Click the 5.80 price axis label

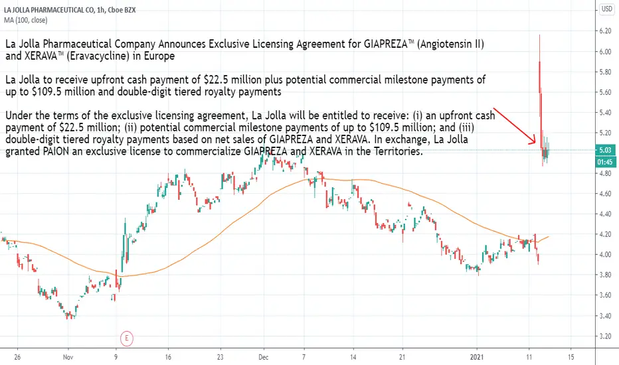pos(605,72)
